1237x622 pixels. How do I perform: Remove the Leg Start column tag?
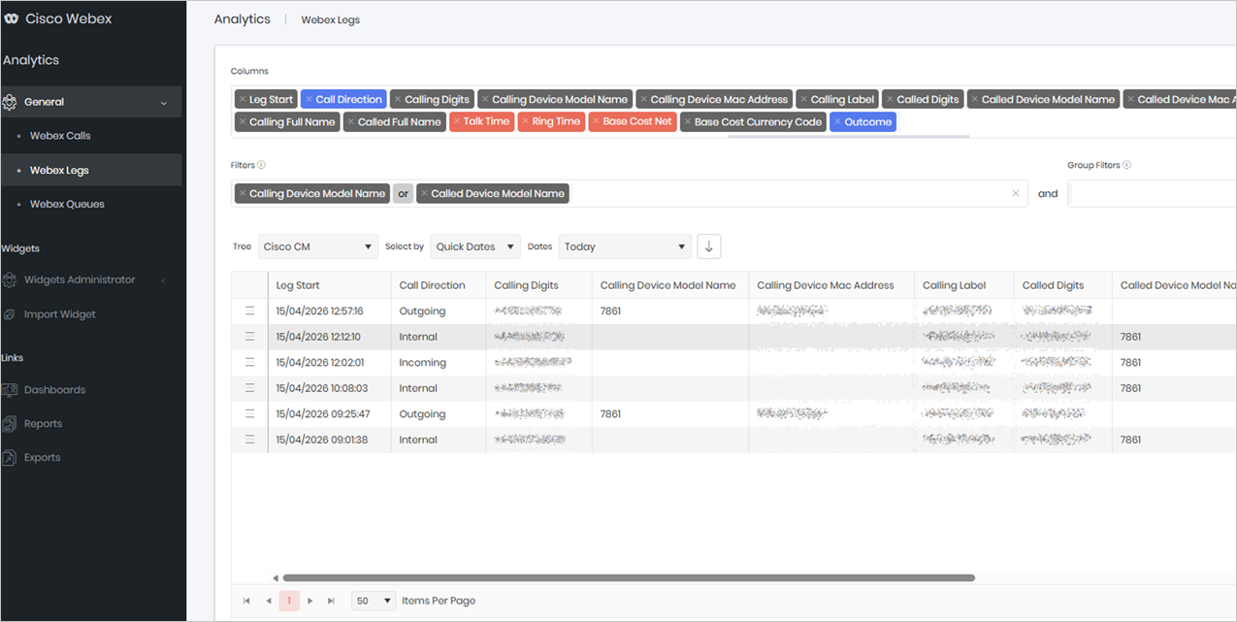pos(243,99)
